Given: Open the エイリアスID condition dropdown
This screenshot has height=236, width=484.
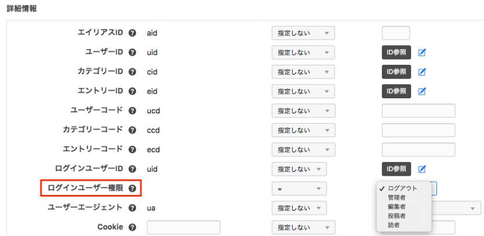Looking at the screenshot, I should pos(303,33).
